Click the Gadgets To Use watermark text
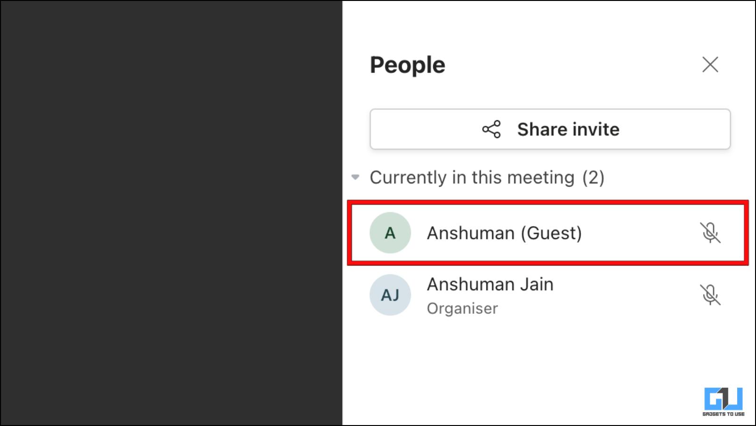756x426 pixels. pos(723,414)
